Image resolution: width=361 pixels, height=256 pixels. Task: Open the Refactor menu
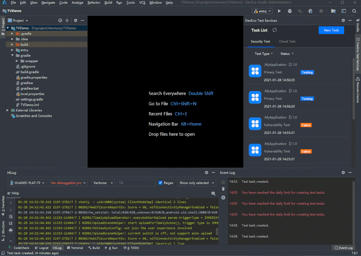pos(94,2)
